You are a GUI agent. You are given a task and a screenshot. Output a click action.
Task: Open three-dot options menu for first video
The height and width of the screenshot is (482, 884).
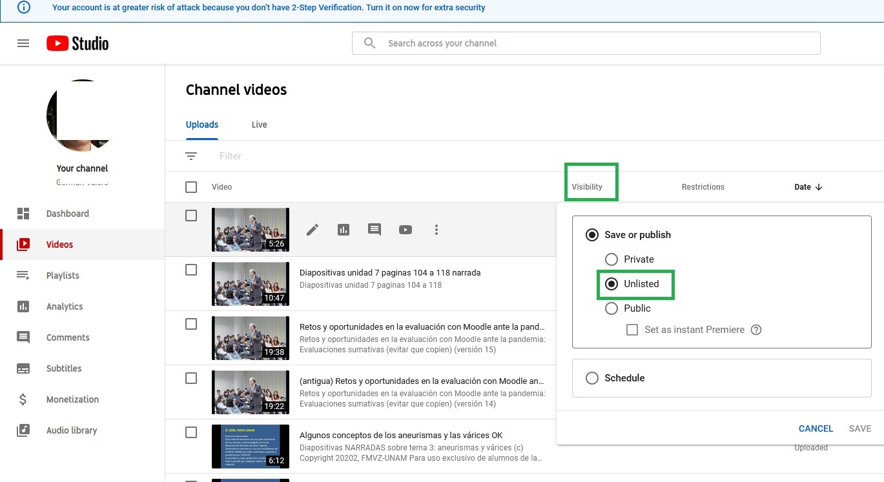coord(437,230)
